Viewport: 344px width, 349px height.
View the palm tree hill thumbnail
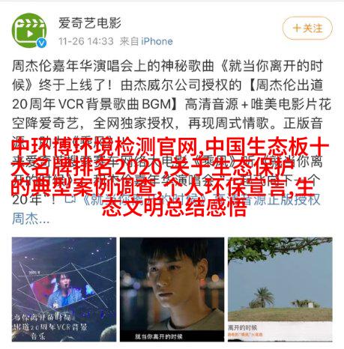[x=280, y=289]
